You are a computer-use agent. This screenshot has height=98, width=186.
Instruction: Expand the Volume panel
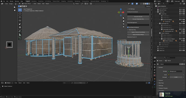coord(161,80)
